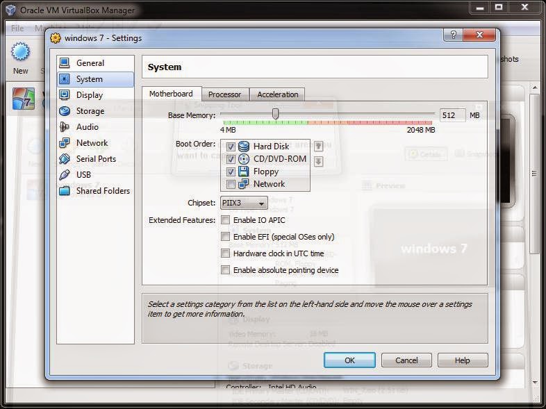Open the Storage category disk icon
The width and height of the screenshot is (546, 409).
point(65,111)
